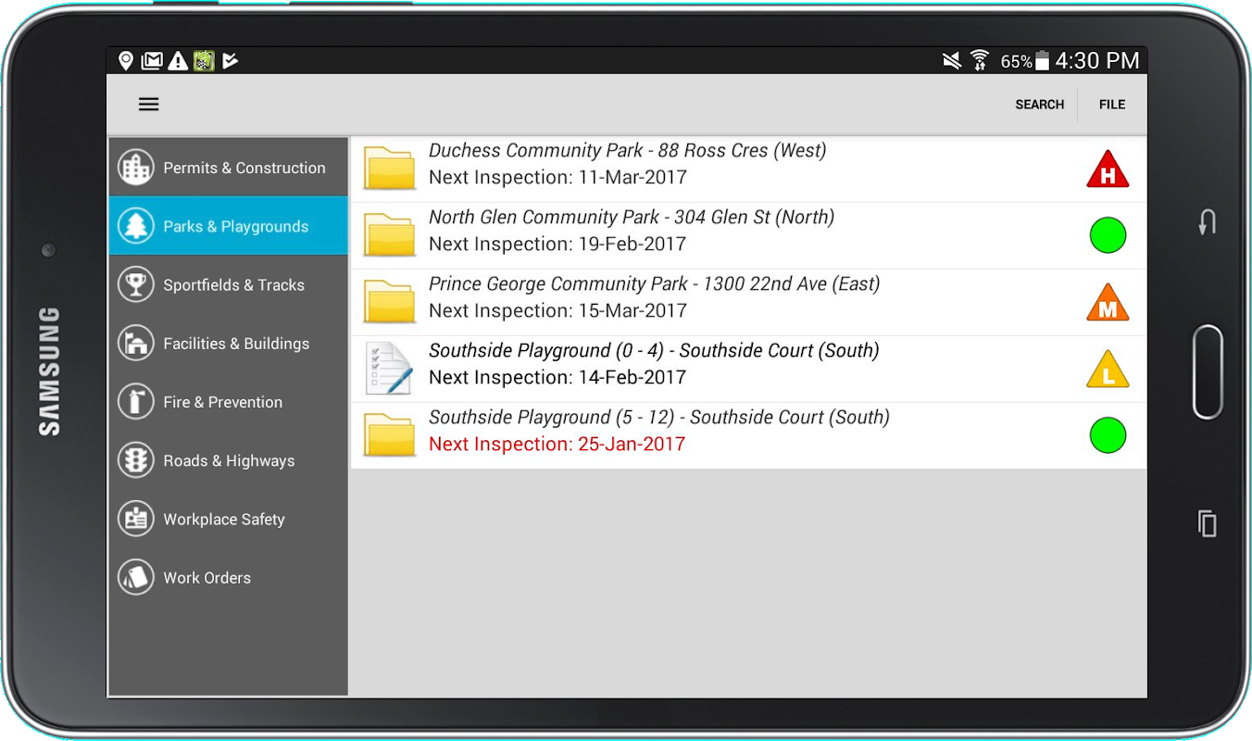This screenshot has width=1252, height=741.
Task: Tap the Workplace Safety badge icon
Action: pos(136,519)
